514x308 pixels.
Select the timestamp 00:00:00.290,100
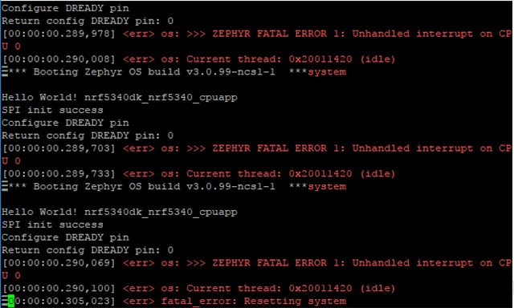click(59, 289)
